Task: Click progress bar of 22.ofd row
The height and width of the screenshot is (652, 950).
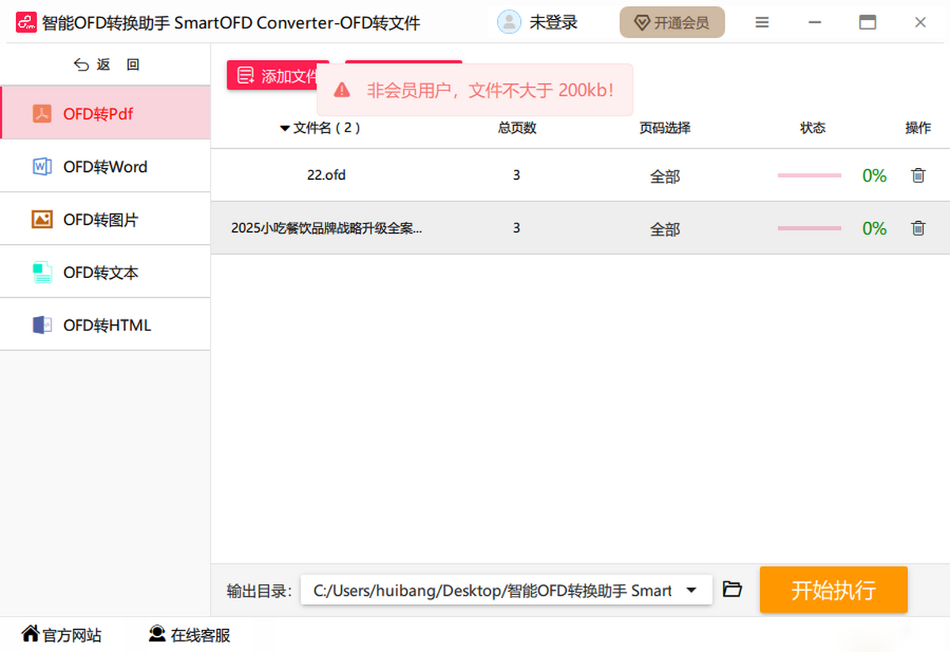Action: click(809, 176)
